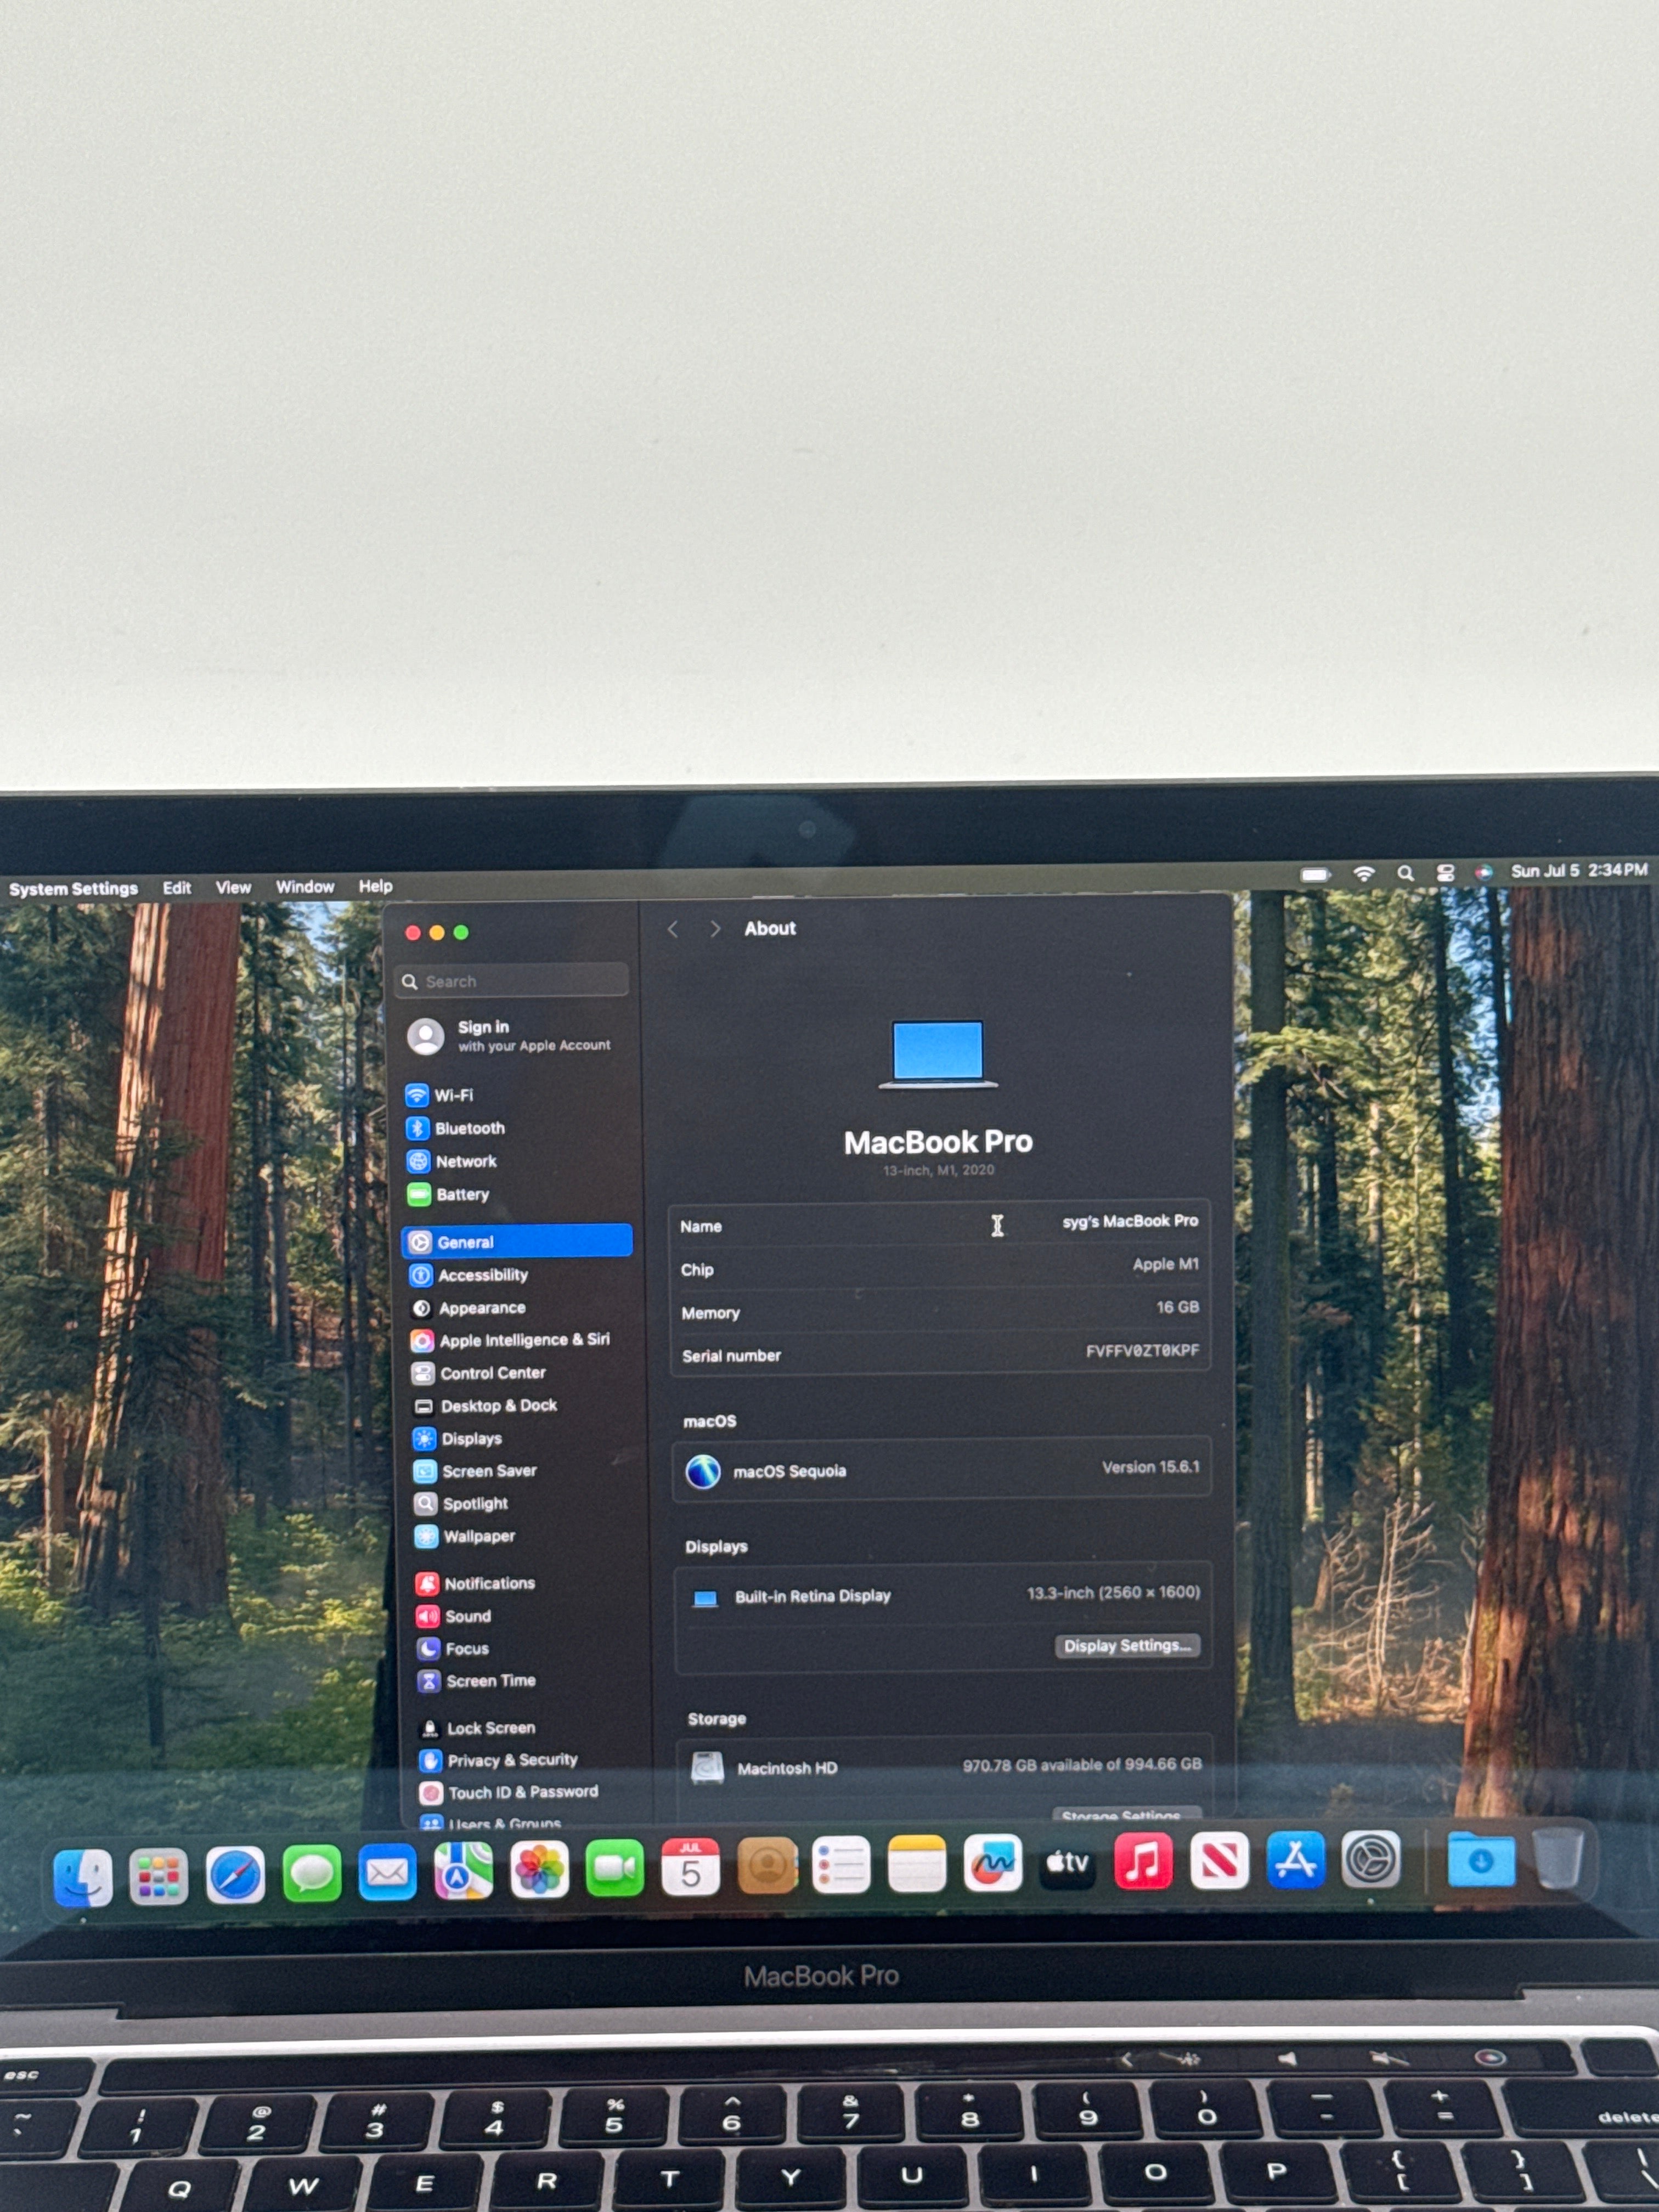Open App Store from Dock

(x=1295, y=1860)
